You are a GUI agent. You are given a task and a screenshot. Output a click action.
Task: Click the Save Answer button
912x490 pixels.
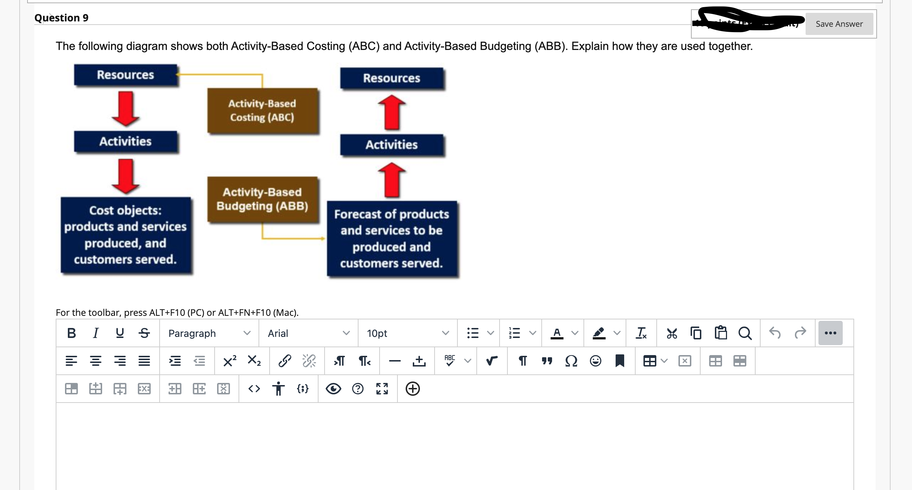[x=839, y=24]
